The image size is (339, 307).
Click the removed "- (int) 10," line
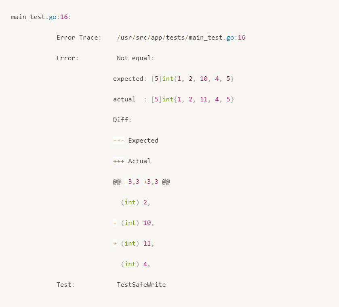pos(134,223)
